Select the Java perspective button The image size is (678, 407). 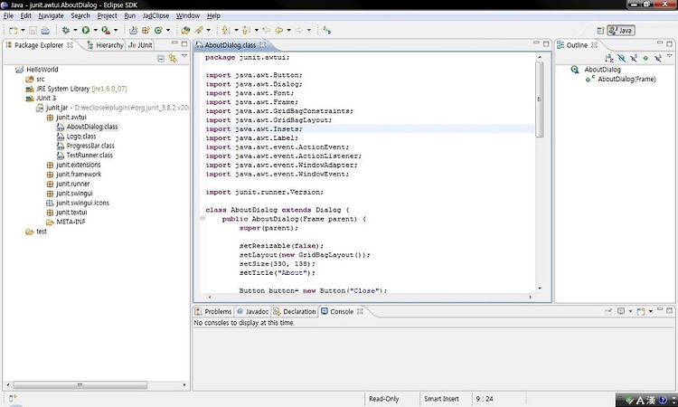[x=621, y=30]
